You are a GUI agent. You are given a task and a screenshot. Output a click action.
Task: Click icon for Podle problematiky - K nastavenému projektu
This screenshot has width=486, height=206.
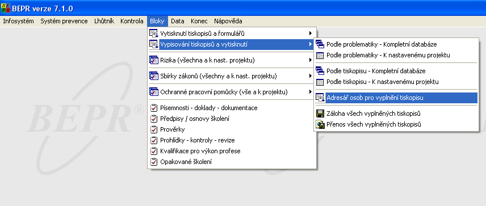320,56
